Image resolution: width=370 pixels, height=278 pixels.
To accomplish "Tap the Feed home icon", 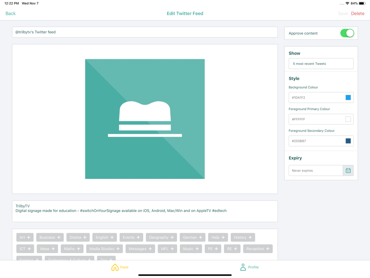I will pyautogui.click(x=115, y=267).
